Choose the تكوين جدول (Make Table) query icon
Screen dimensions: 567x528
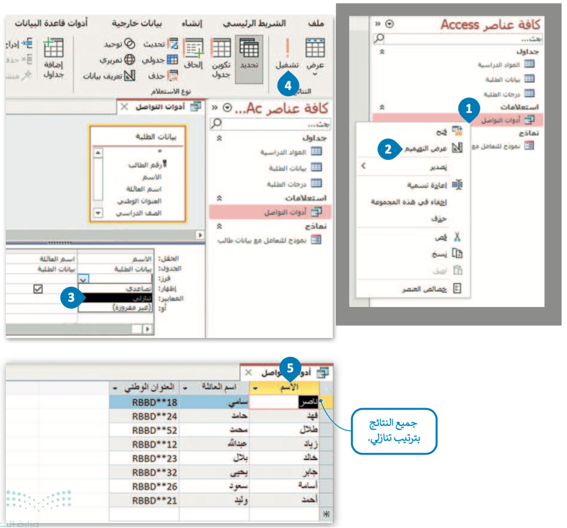(x=221, y=48)
